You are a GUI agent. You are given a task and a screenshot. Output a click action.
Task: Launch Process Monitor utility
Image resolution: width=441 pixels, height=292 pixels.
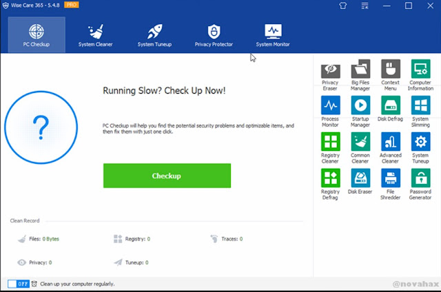pyautogui.click(x=330, y=112)
